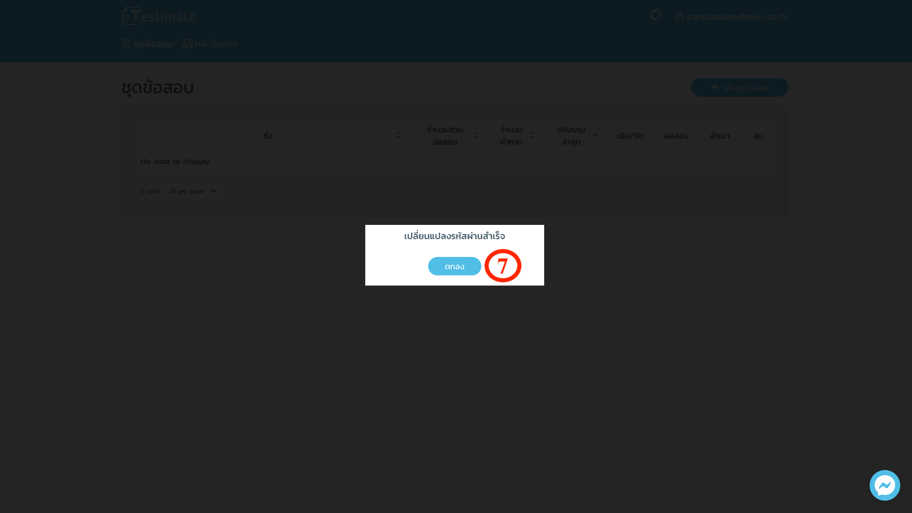Open the panumas@softever.co.th account link

coord(731,16)
